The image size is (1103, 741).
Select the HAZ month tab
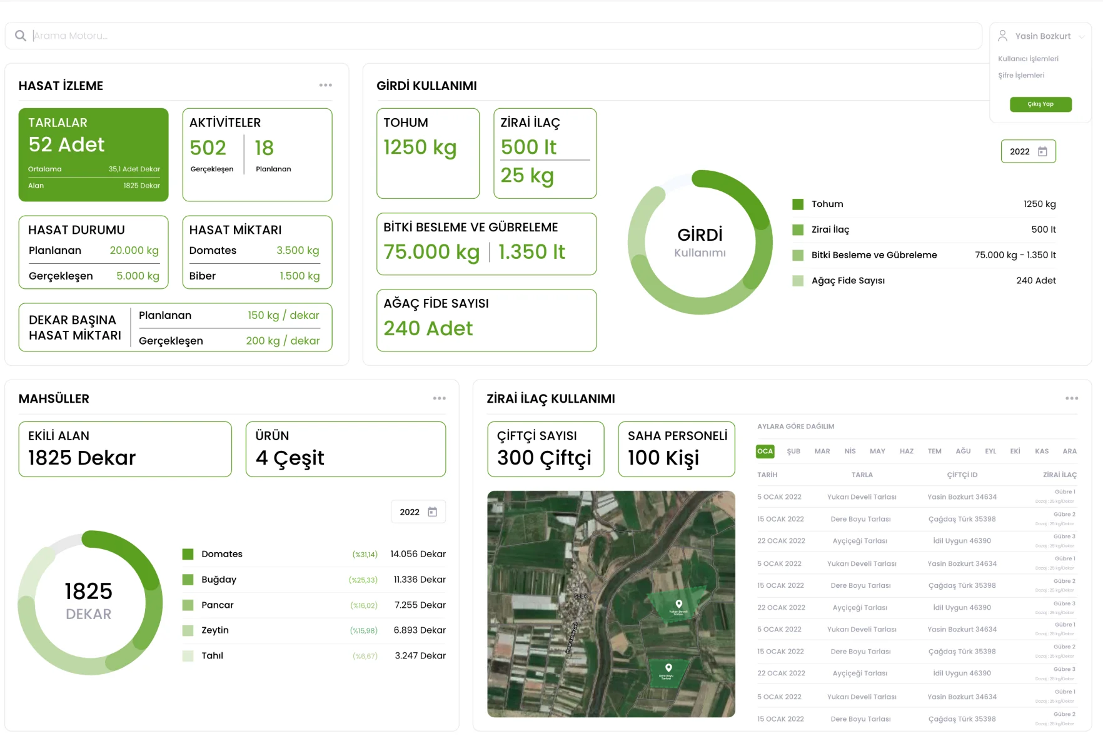(907, 451)
